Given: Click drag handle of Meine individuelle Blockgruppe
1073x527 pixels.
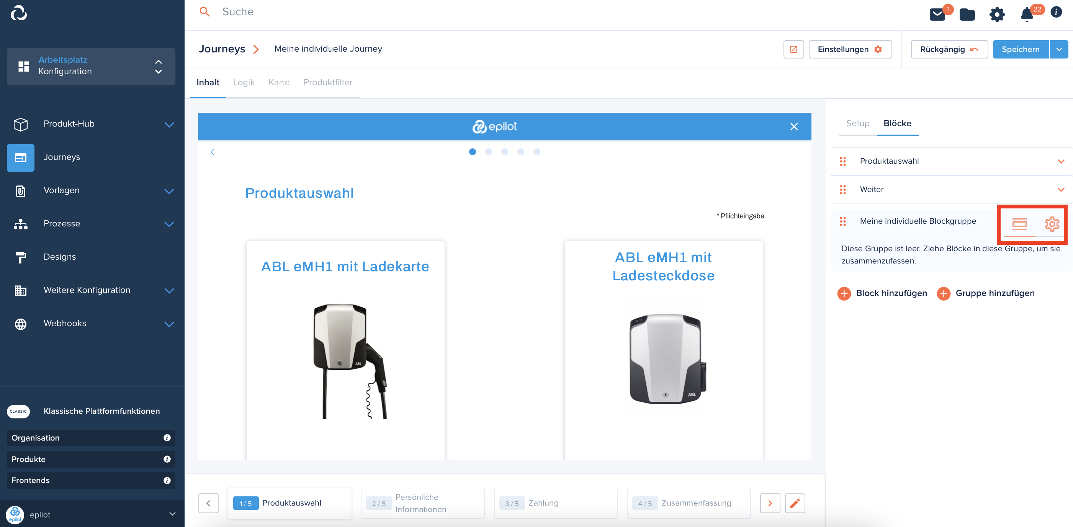Looking at the screenshot, I should point(842,221).
